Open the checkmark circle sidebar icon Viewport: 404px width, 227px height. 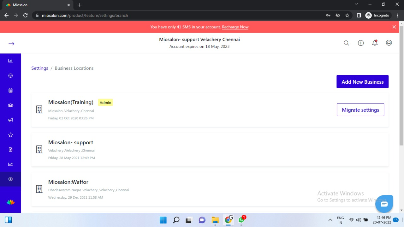tap(10, 75)
